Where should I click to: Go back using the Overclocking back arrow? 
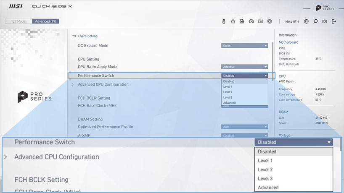coord(75,36)
